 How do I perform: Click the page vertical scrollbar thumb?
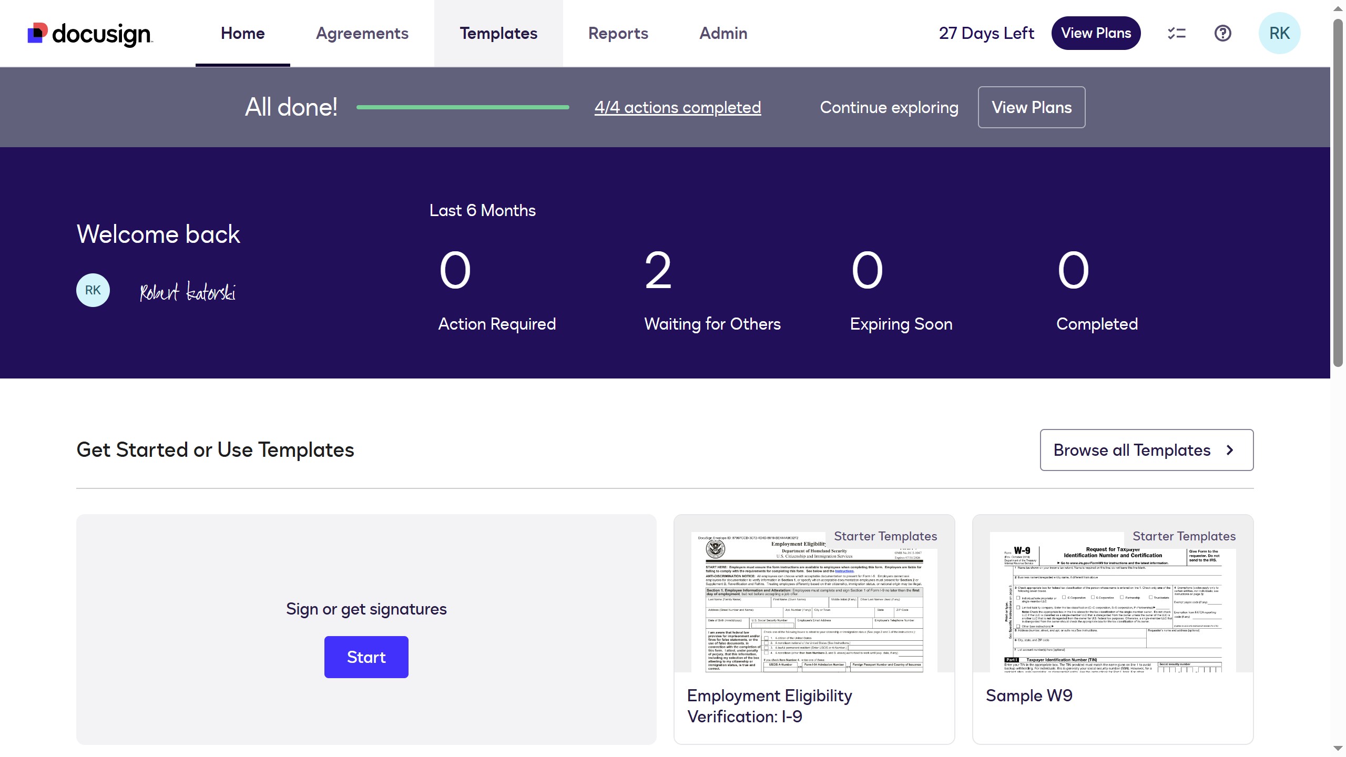coord(1338,192)
